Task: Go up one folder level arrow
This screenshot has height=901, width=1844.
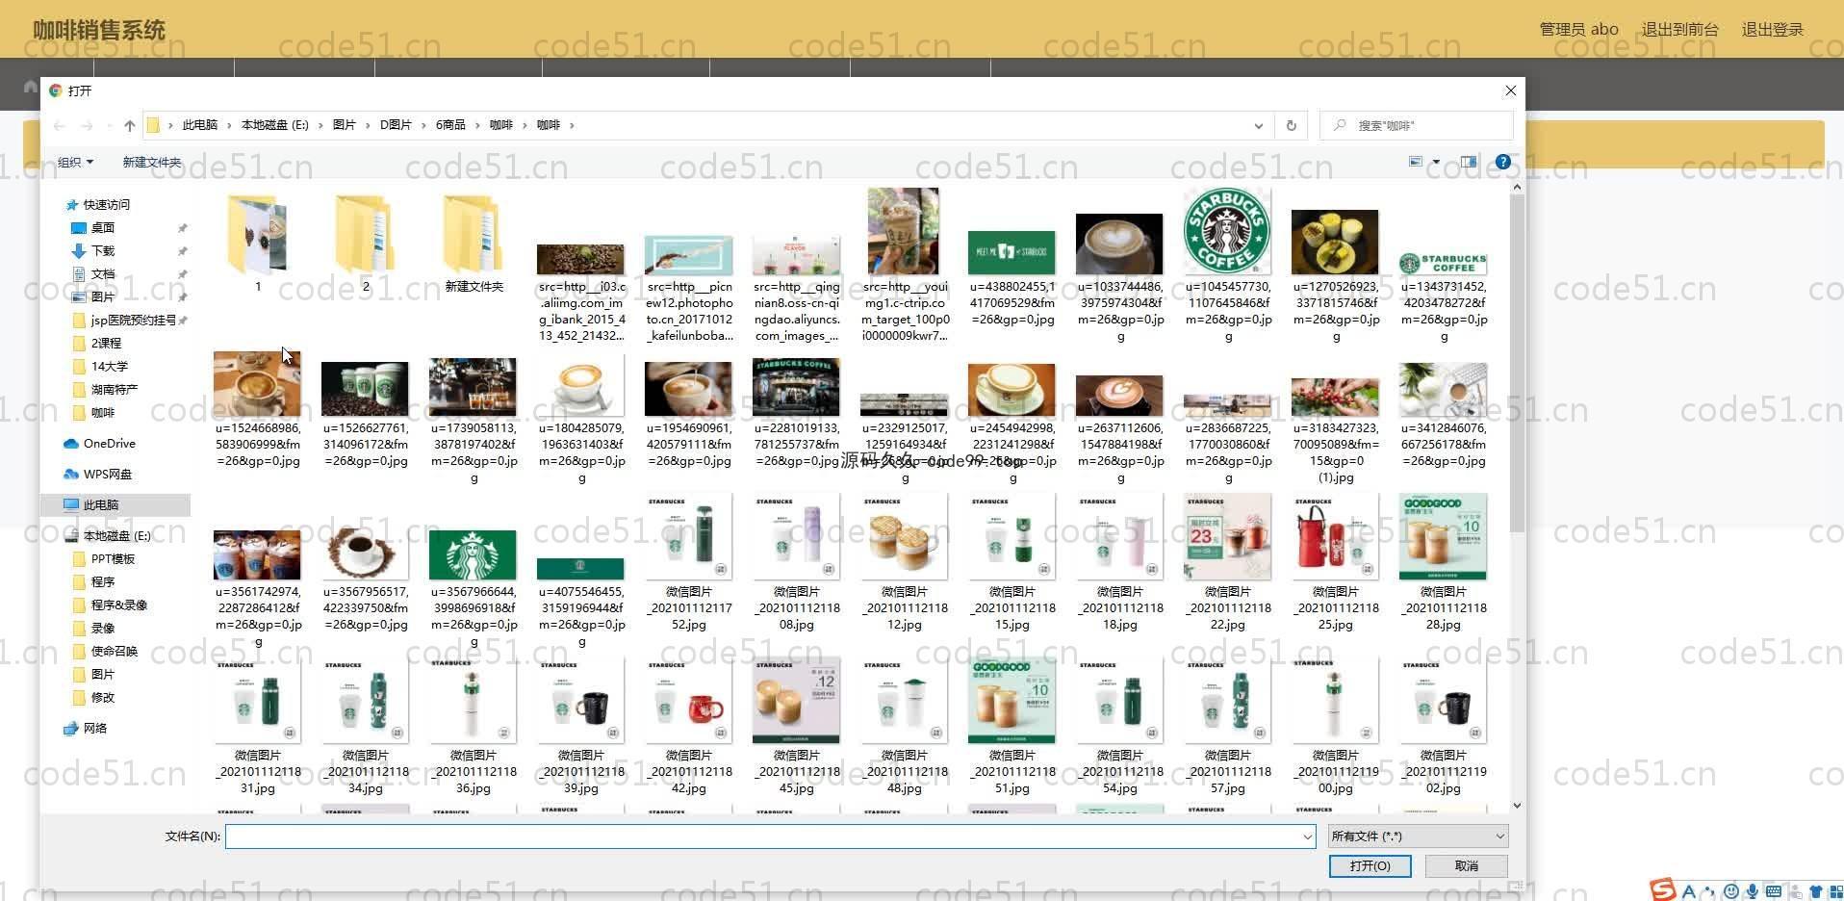Action: coord(130,125)
